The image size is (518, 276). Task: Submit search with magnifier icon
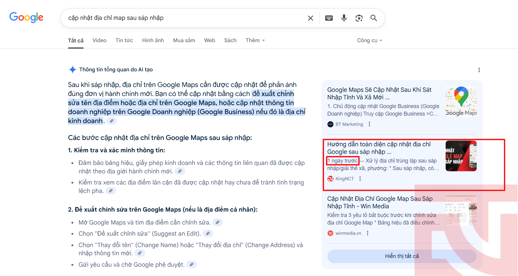pos(374,18)
